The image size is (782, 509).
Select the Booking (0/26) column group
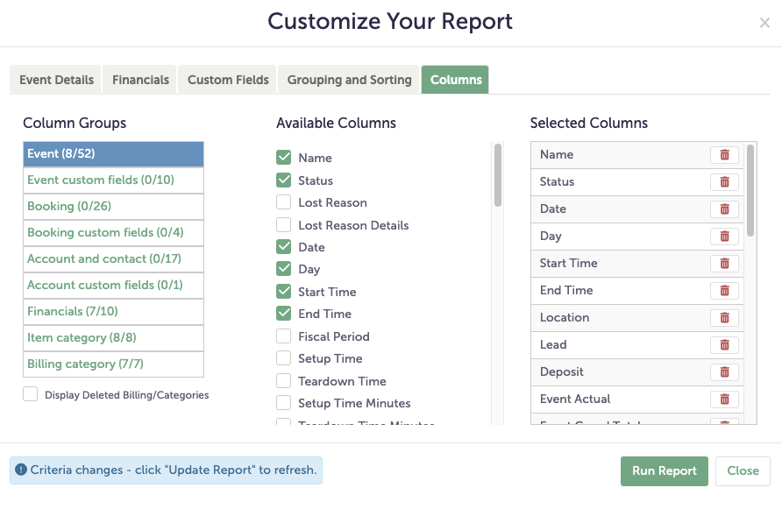[x=112, y=206]
